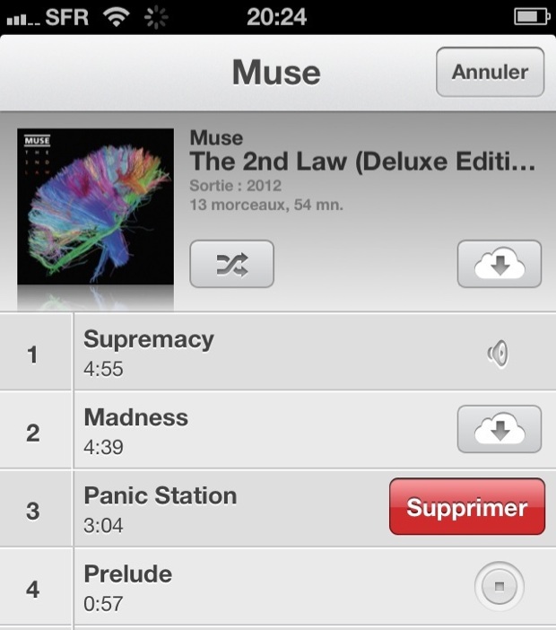Tap the network activity spinner

click(x=156, y=17)
